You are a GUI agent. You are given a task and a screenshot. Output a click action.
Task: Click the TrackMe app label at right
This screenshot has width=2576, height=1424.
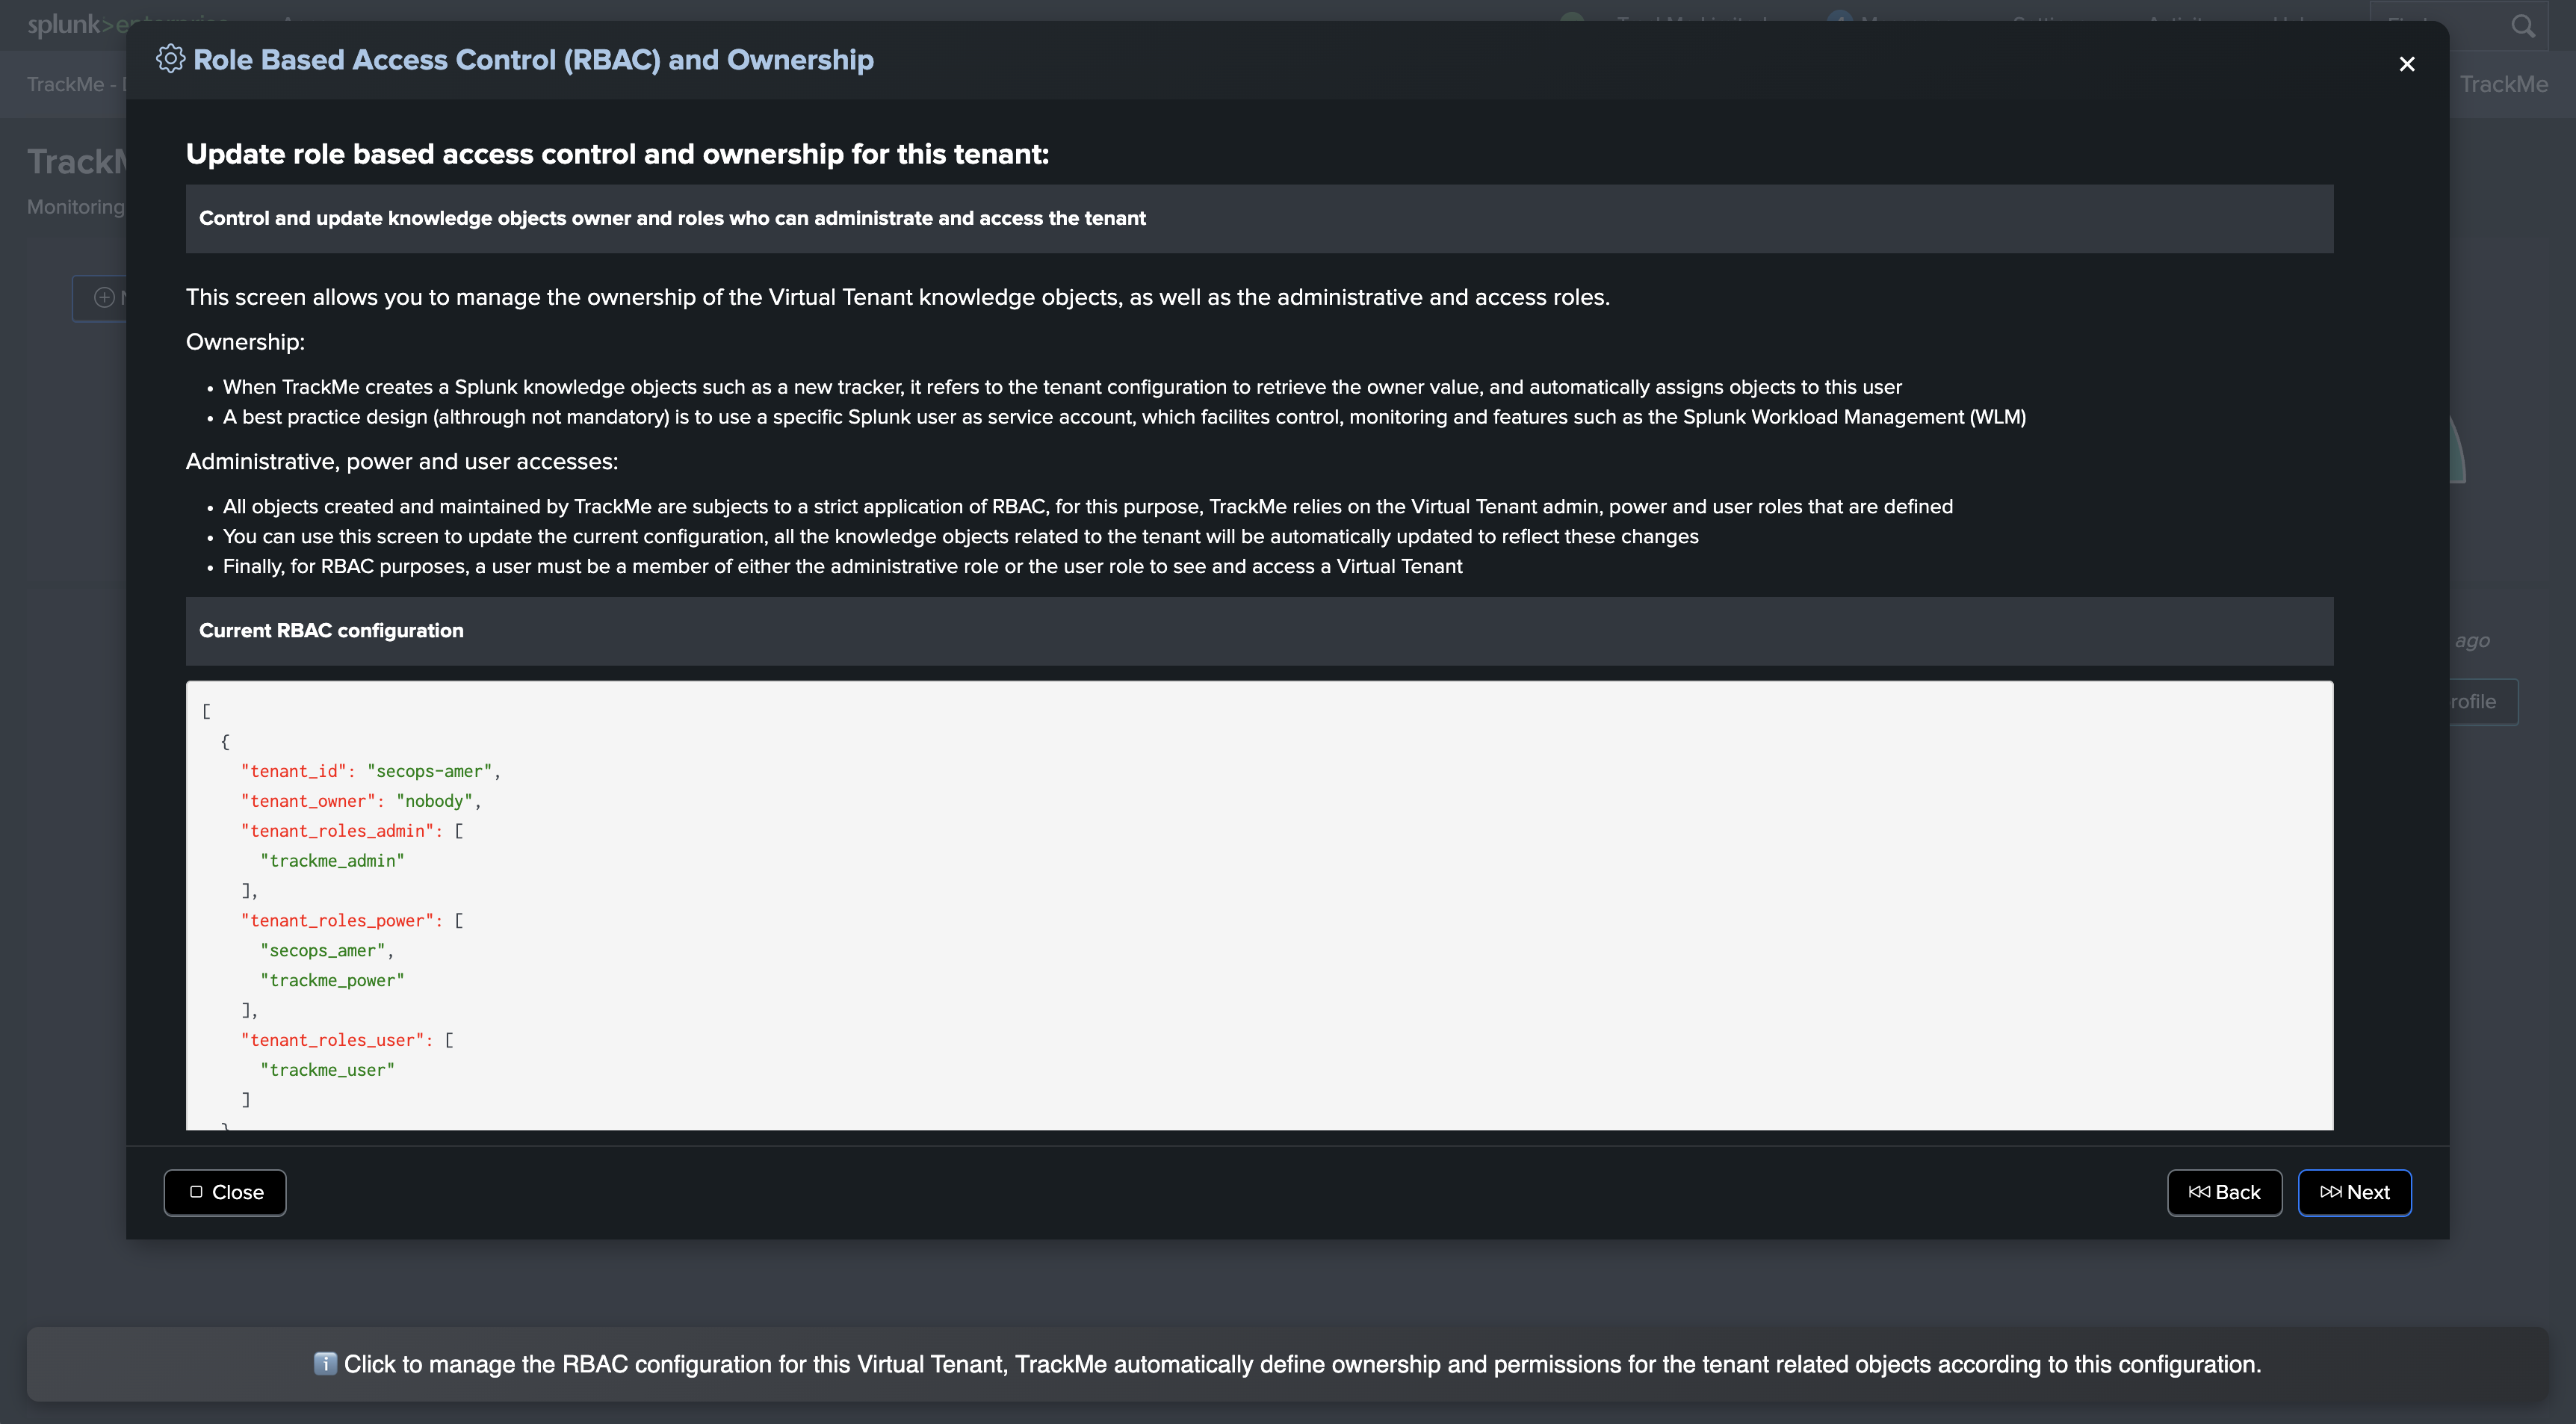coord(2503,84)
